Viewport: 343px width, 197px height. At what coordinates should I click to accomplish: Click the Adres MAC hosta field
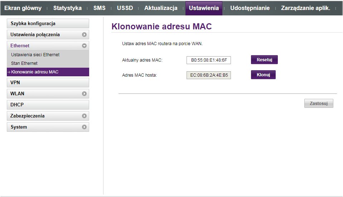point(208,75)
